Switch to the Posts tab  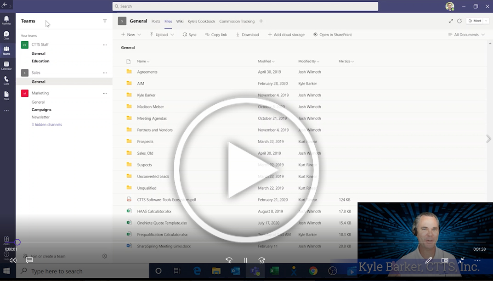(156, 22)
